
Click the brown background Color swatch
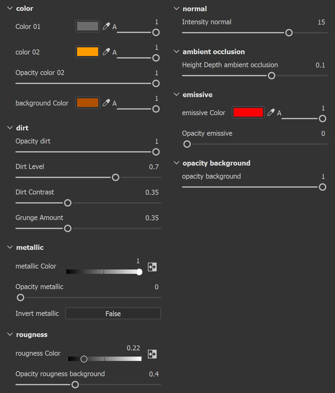tap(88, 103)
